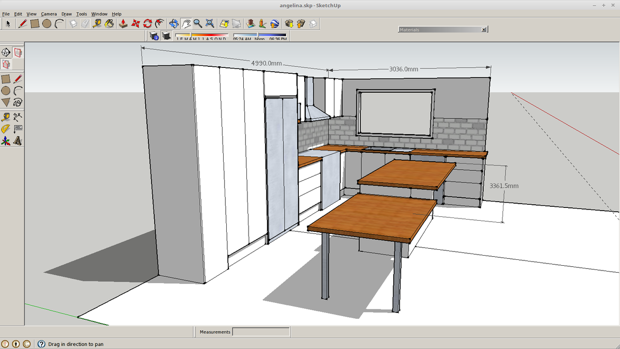Screen dimensions: 620x349
Task: Close the Materials panel
Action: click(483, 30)
